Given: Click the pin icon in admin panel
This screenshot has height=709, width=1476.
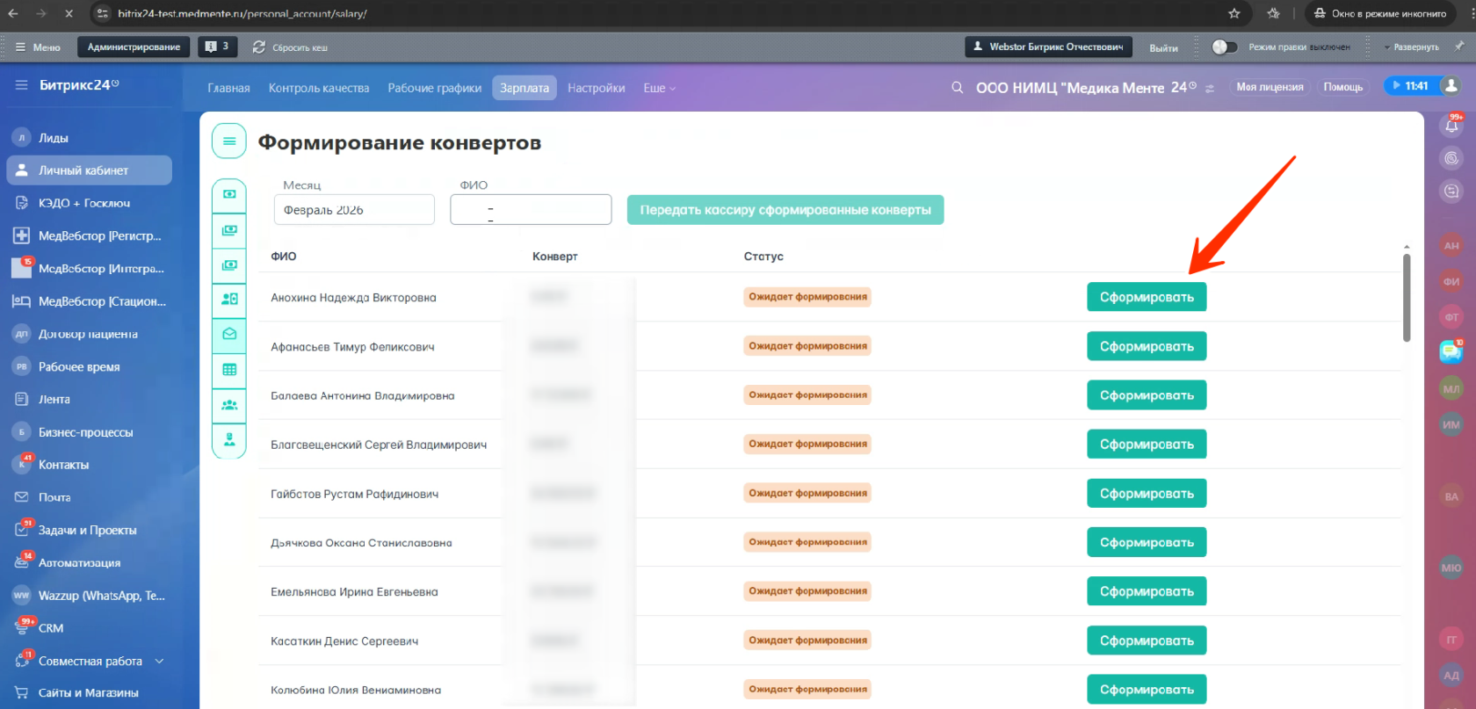Looking at the screenshot, I should point(1458,47).
